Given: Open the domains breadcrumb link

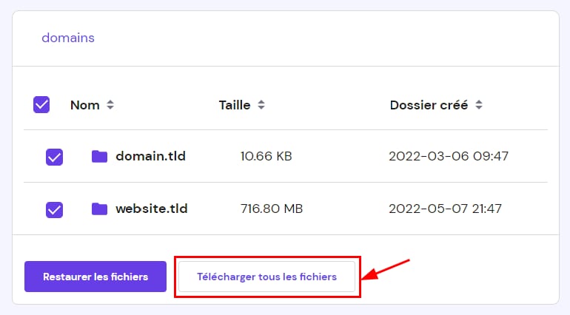Looking at the screenshot, I should coord(67,37).
